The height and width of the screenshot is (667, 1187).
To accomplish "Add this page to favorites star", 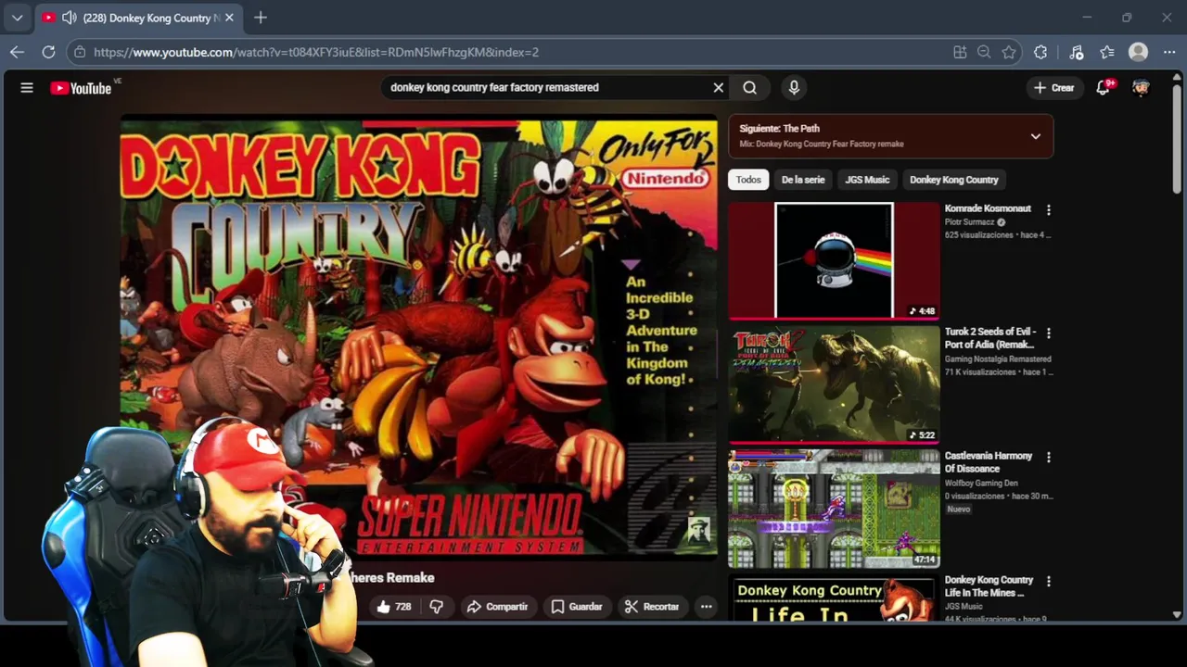I will tap(1009, 52).
